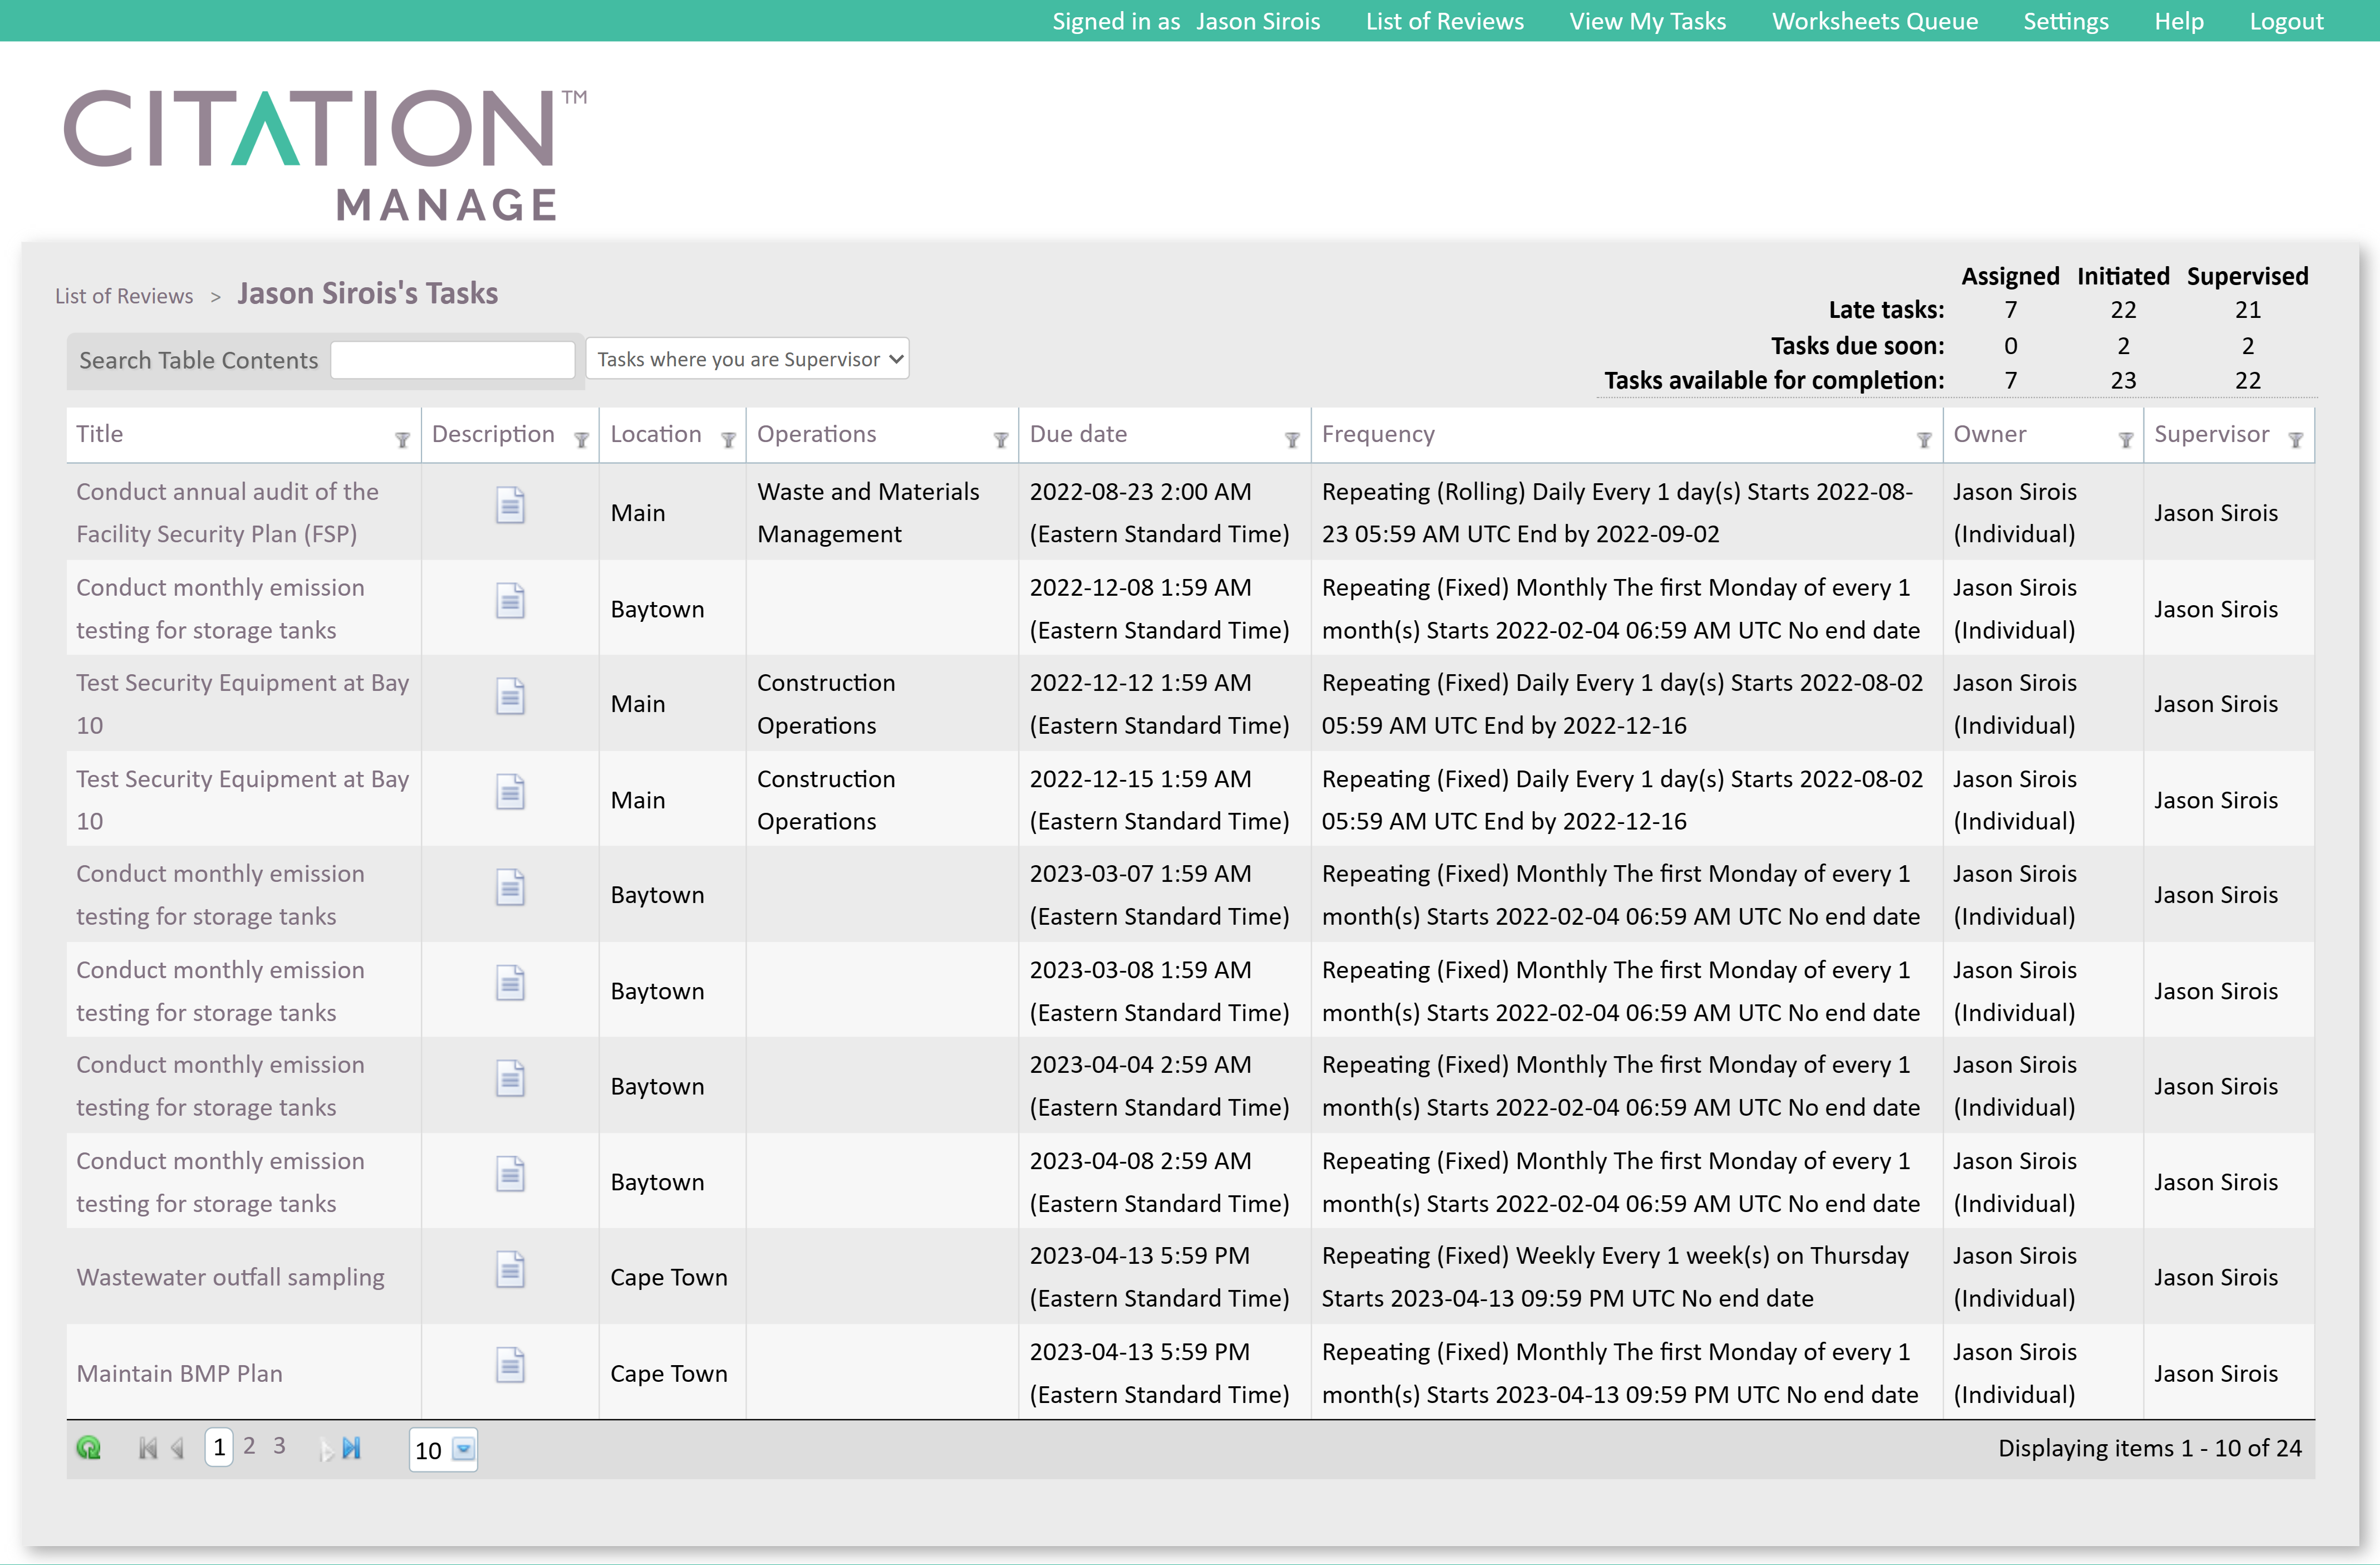Navigate back via List of Reviews breadcrumb
The image size is (2380, 1565).
(x=124, y=295)
